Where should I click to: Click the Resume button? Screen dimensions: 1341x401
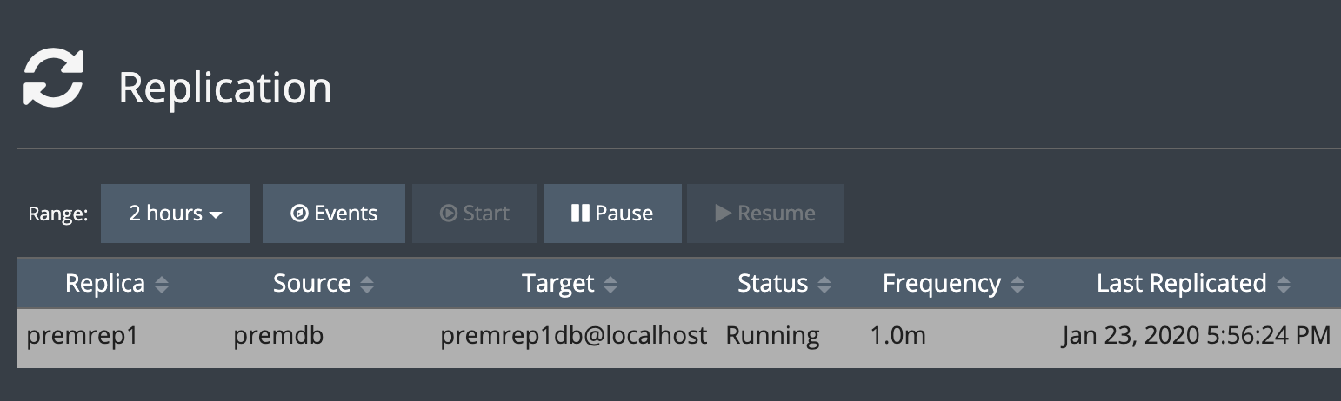point(765,214)
